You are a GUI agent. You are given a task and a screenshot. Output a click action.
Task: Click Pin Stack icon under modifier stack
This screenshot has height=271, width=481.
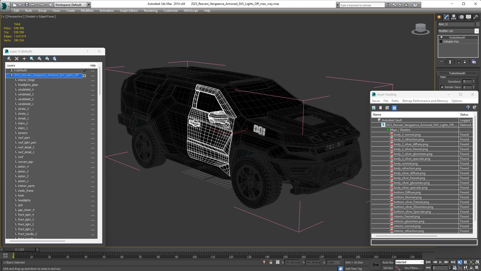click(x=441, y=62)
